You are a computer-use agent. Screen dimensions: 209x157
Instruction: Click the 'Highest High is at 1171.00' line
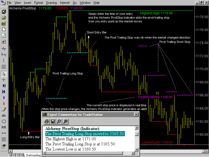[70, 139]
